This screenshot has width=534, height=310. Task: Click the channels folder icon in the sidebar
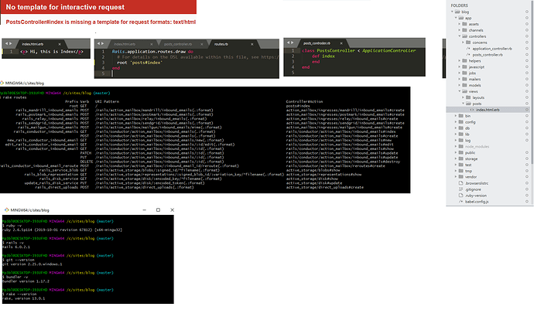click(x=464, y=30)
